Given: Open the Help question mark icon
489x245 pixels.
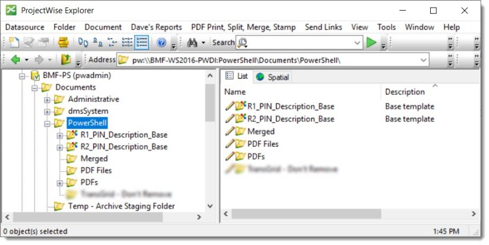Looking at the screenshot, I should (161, 43).
